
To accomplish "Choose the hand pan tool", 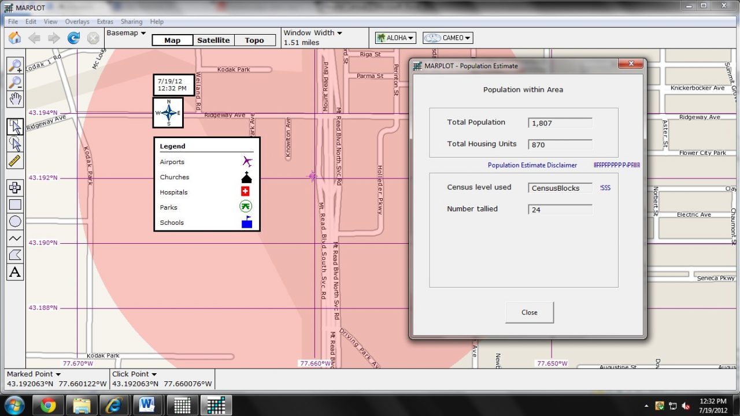I will (x=15, y=99).
